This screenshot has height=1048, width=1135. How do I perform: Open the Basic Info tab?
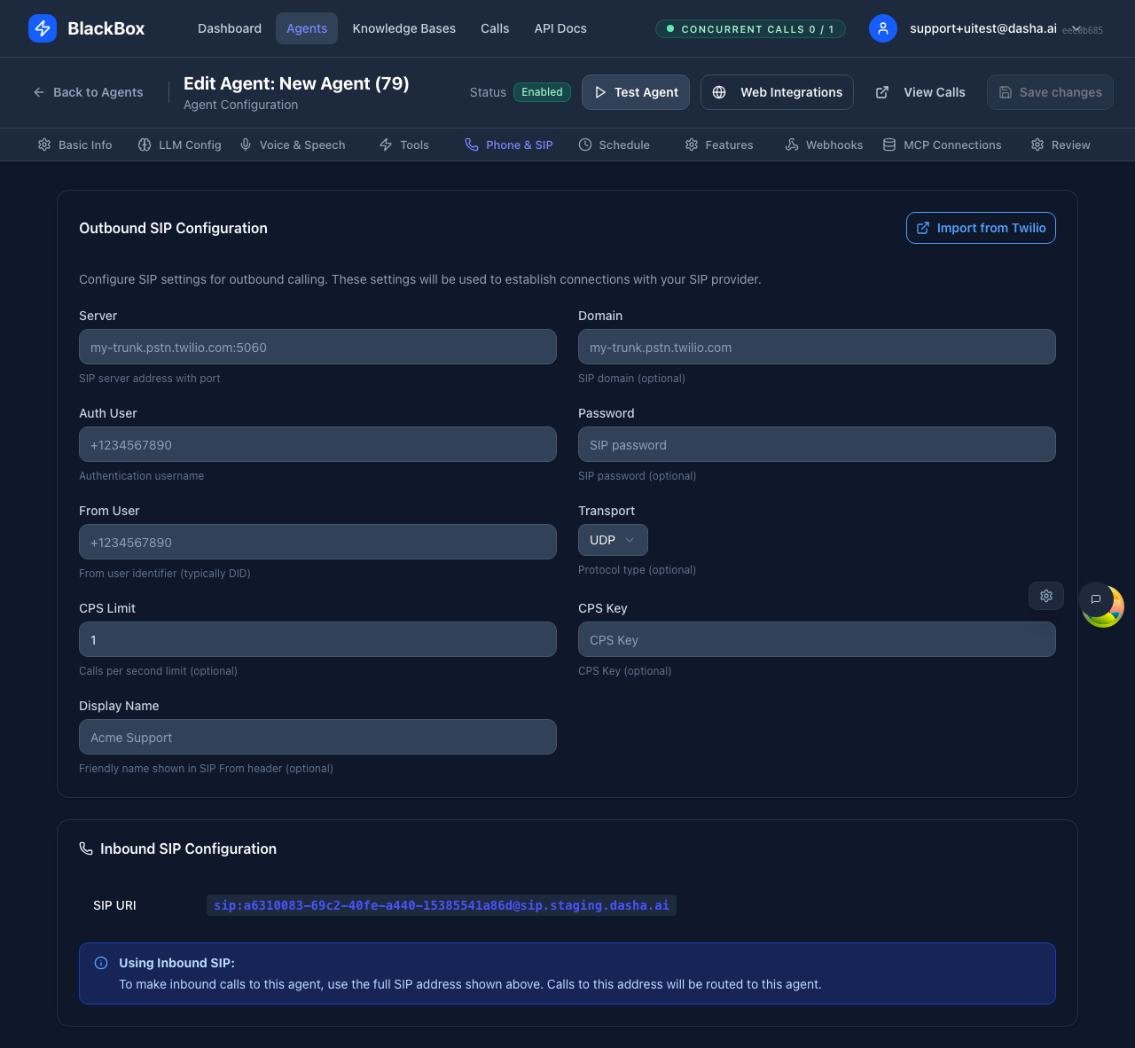pos(75,145)
